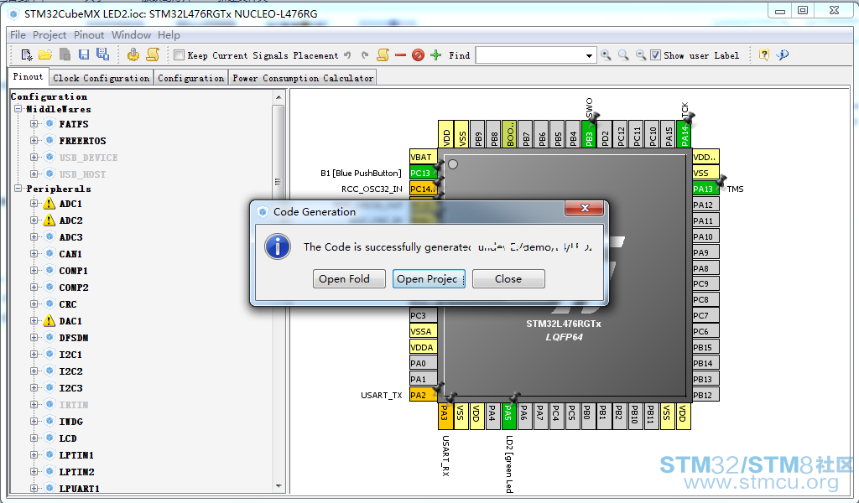
Task: Open the Pinout menu
Action: [x=89, y=35]
